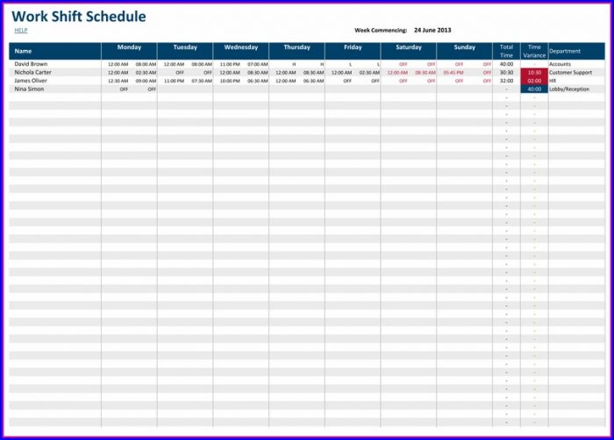The width and height of the screenshot is (614, 440).
Task: Select James Oliver's Tuesday 11:00 PM start time
Action: pos(174,81)
